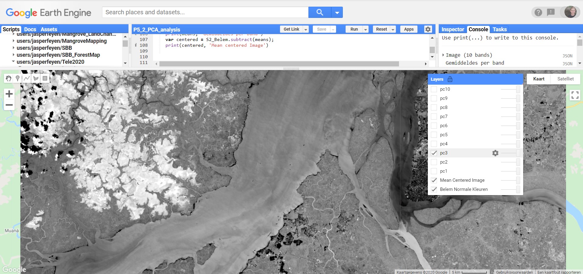Switch map to Satelliet view
Image resolution: width=583 pixels, height=274 pixels.
[565, 79]
